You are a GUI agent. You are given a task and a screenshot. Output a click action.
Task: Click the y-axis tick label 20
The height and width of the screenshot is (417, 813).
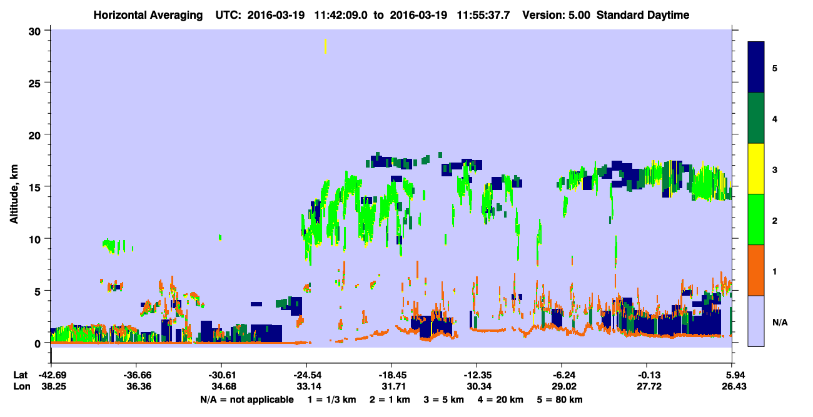(36, 134)
